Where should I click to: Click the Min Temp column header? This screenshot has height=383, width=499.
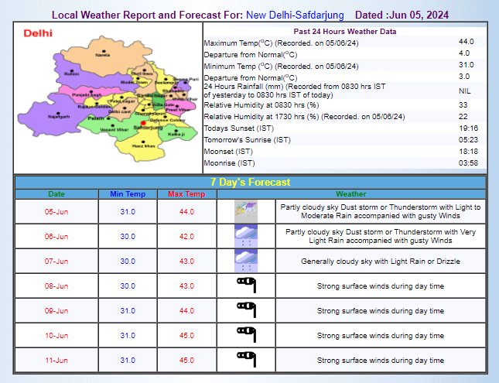pyautogui.click(x=128, y=193)
